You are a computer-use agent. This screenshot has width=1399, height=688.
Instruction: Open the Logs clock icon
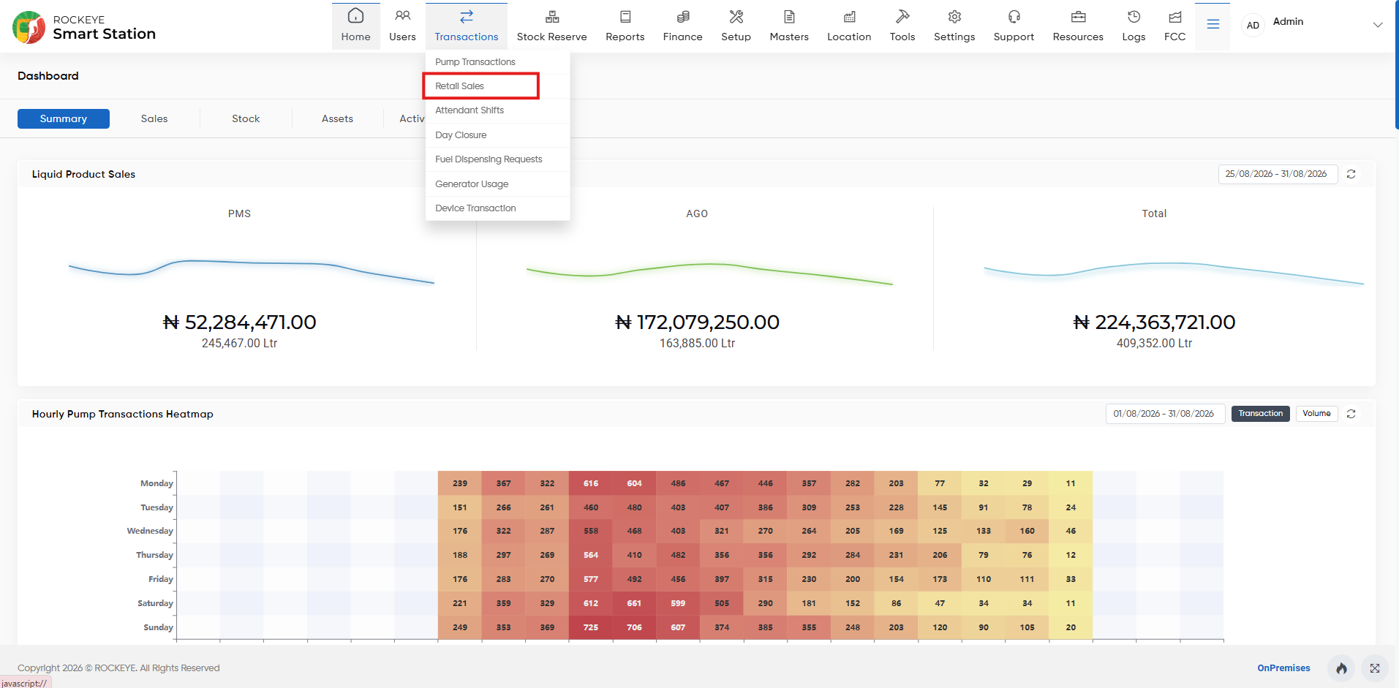1134,17
